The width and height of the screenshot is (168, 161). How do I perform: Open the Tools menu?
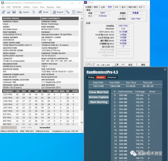35,7
